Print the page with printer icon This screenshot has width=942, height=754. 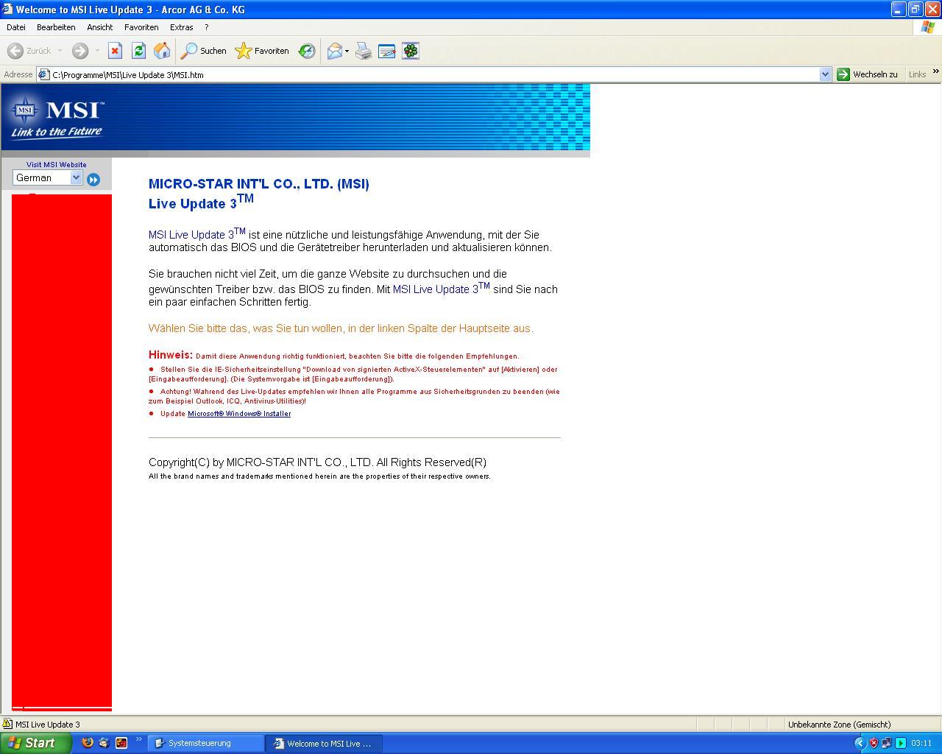tap(364, 51)
